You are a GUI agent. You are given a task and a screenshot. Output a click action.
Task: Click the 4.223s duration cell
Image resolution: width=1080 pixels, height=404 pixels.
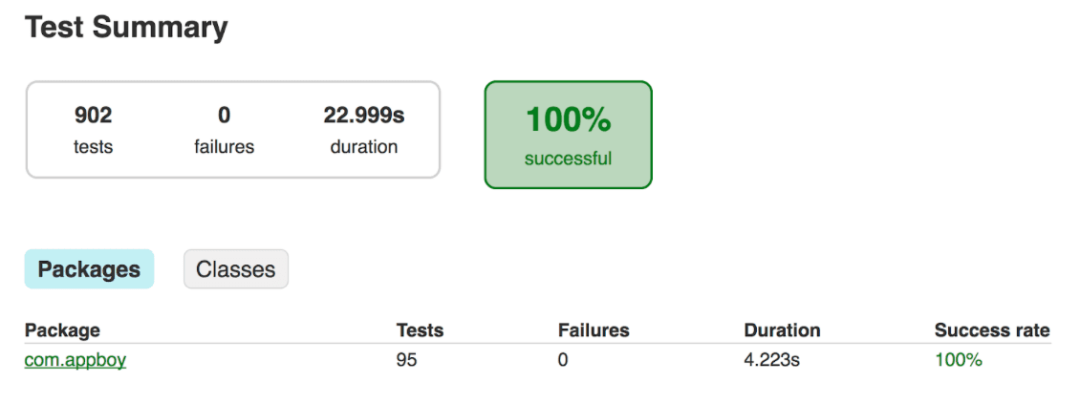pos(769,360)
